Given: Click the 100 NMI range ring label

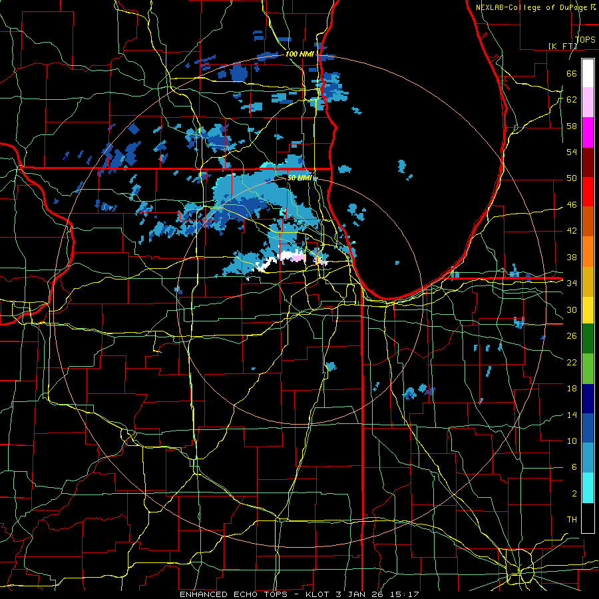Looking at the screenshot, I should pos(299,55).
